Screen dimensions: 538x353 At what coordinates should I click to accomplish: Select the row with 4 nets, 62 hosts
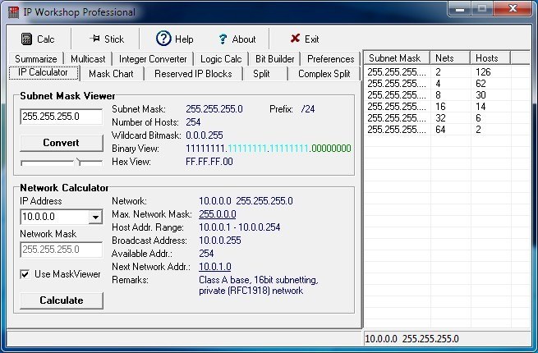447,84
